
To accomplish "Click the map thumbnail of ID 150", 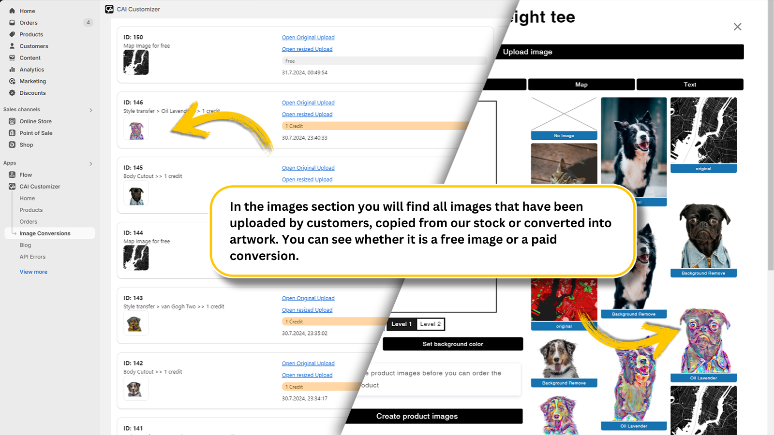I will 136,62.
